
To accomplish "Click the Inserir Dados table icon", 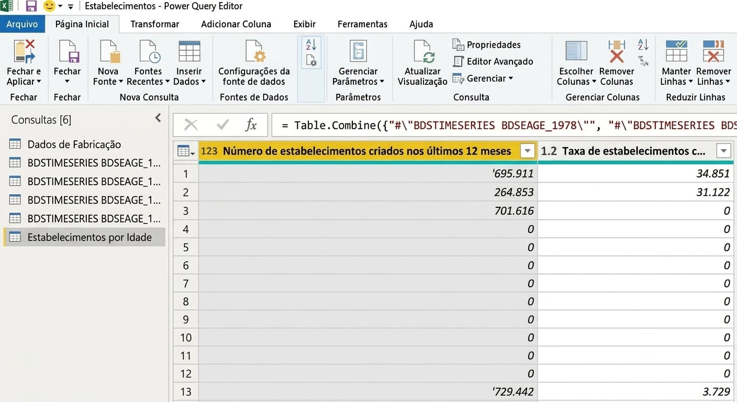I will 189,51.
